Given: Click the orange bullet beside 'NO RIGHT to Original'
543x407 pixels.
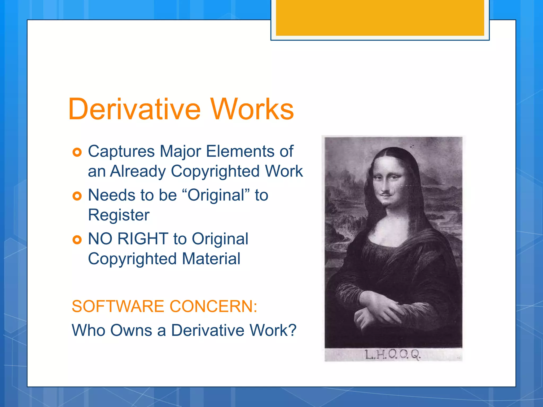Looking at the screenshot, I should click(77, 240).
